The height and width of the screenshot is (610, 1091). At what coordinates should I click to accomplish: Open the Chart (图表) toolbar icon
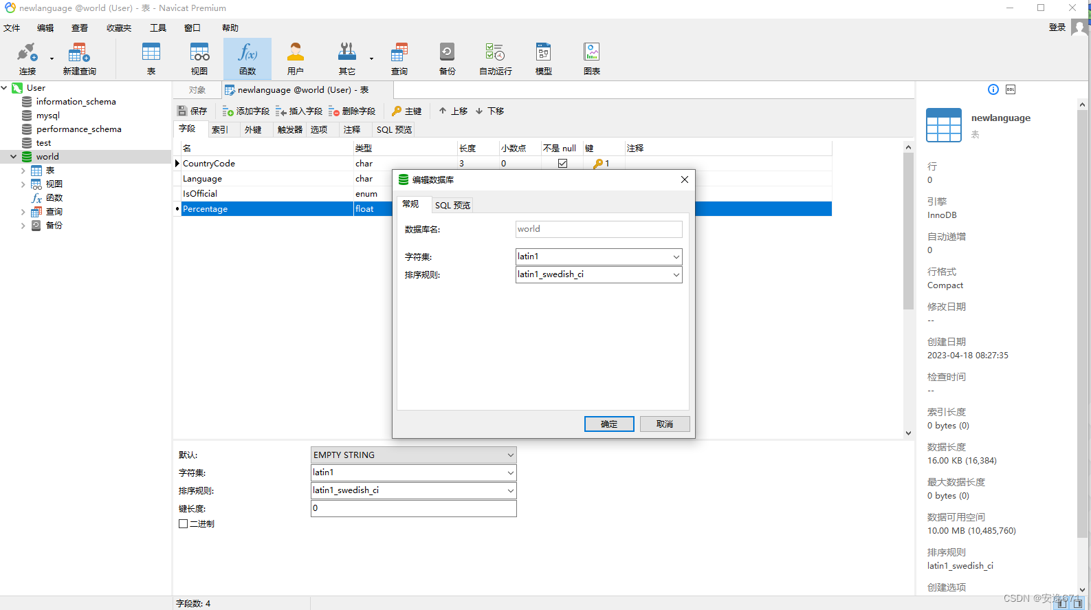592,58
